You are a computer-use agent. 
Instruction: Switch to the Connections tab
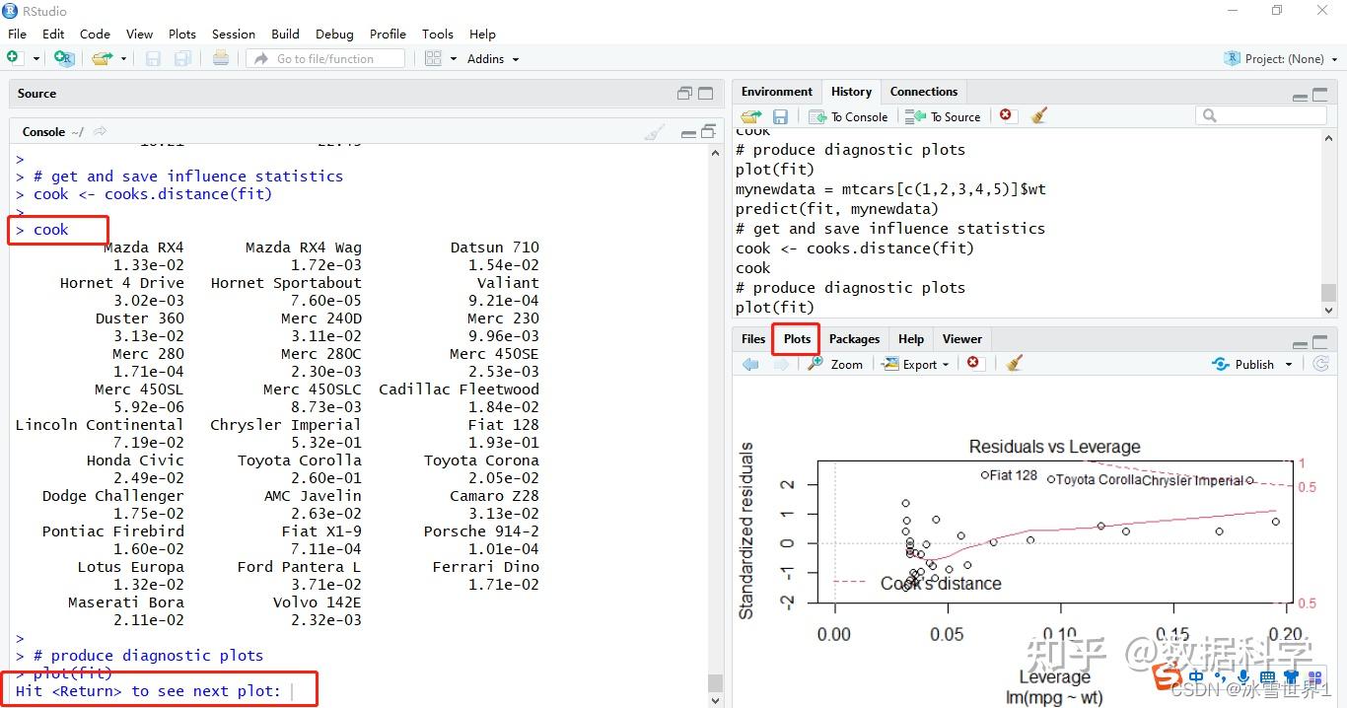(x=924, y=92)
